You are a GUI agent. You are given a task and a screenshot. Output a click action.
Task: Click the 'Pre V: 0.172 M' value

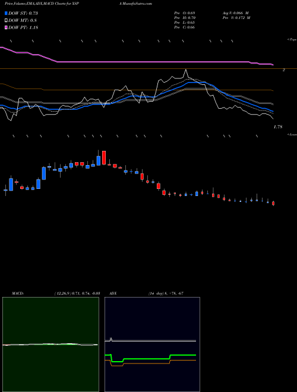tap(236, 18)
